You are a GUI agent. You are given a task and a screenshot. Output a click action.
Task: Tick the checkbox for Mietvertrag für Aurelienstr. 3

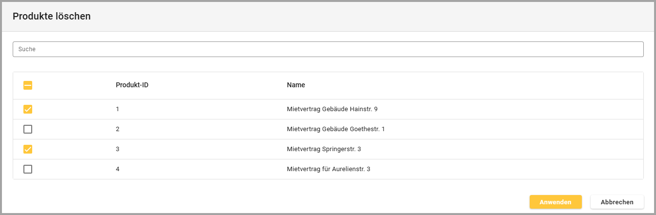28,169
